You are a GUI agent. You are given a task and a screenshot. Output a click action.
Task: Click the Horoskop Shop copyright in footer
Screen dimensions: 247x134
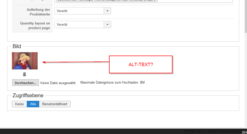(225, 131)
